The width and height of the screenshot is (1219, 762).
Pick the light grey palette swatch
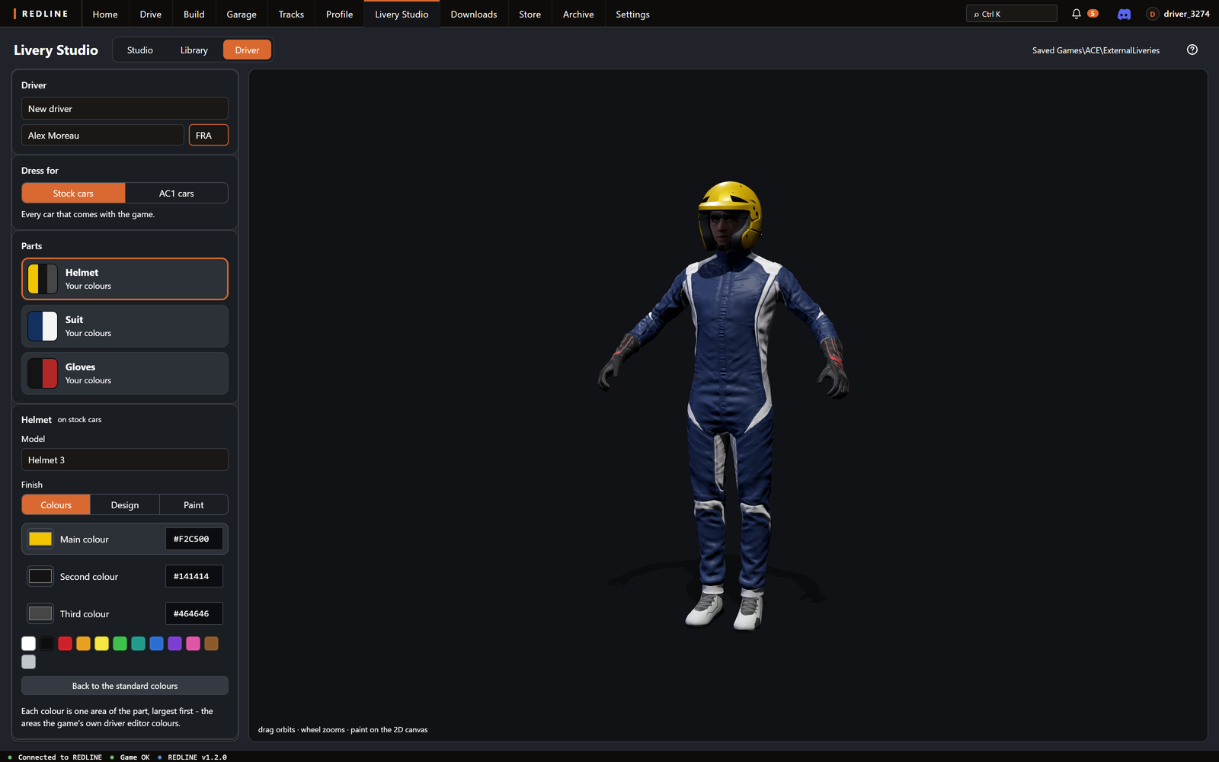point(29,662)
